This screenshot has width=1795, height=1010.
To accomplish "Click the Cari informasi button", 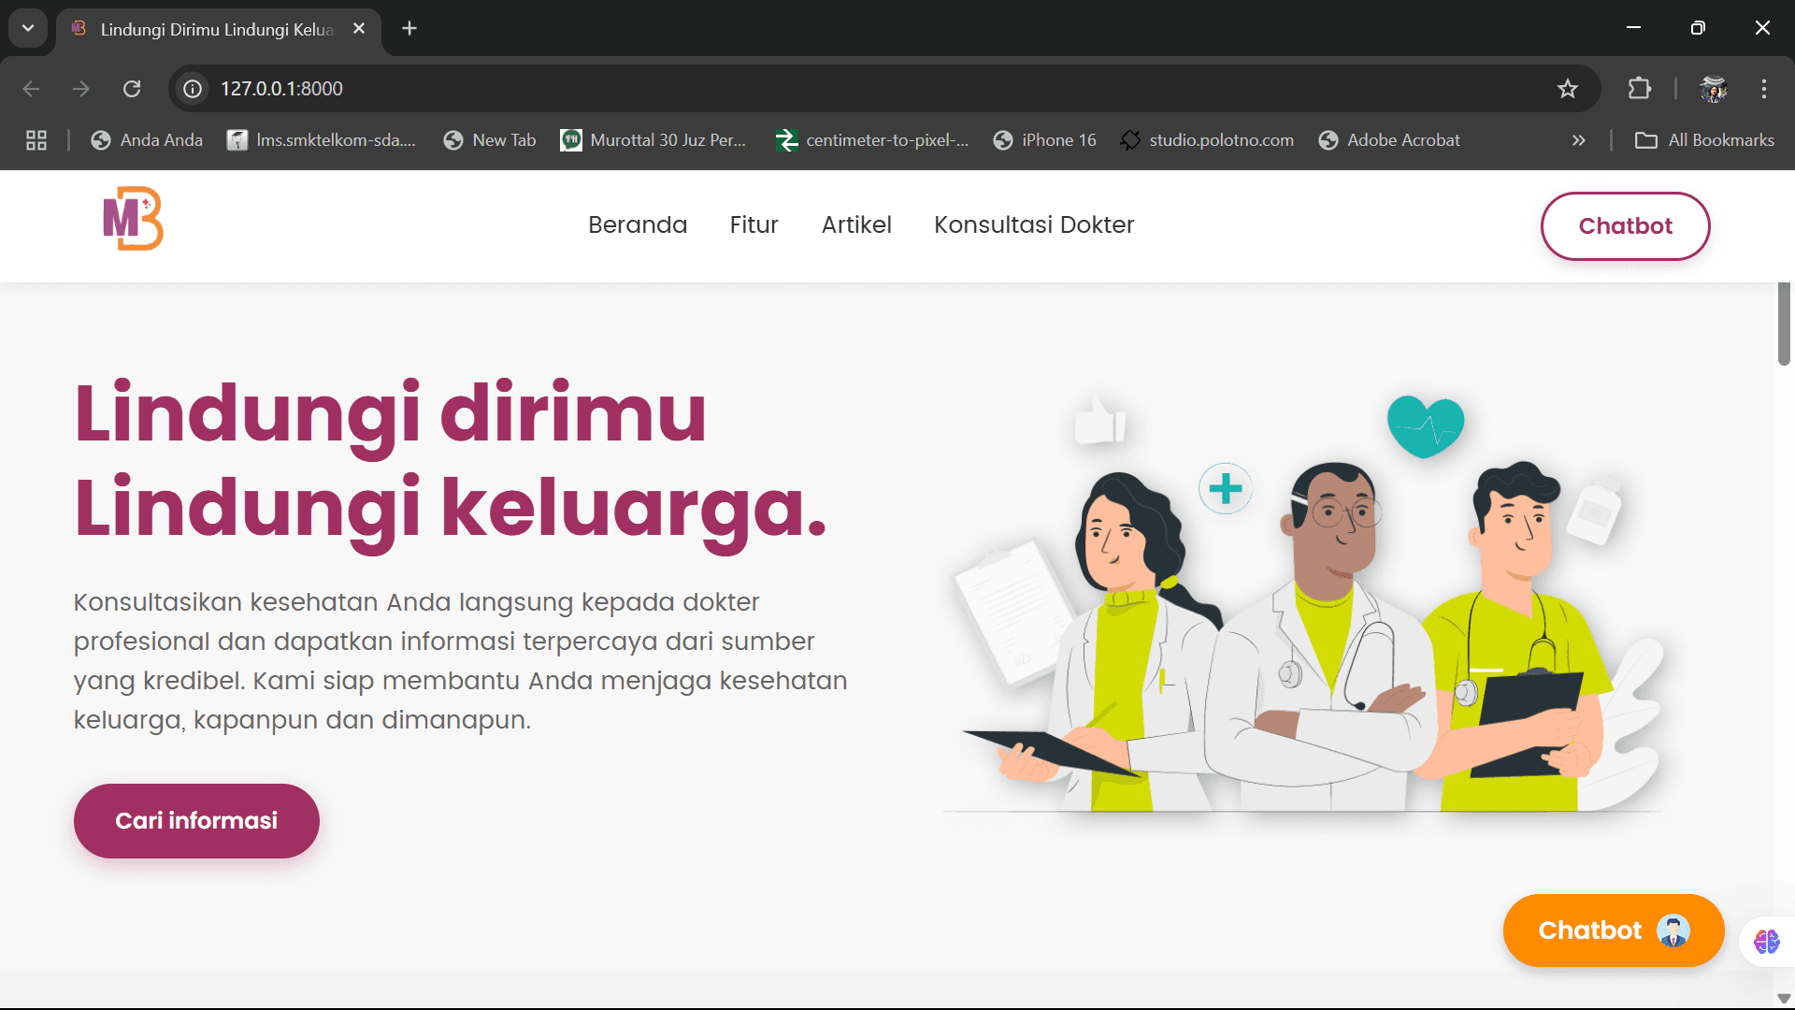I will point(196,821).
